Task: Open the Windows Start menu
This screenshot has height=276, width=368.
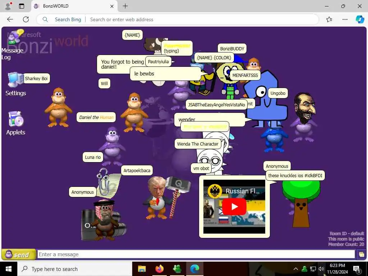Action: click(x=9, y=269)
